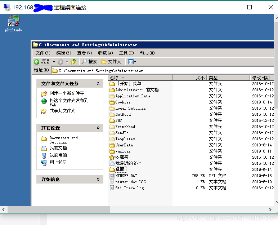This screenshot has width=278, height=225.
Task: Open the 收藏(A) menu
Action: click(106, 53)
